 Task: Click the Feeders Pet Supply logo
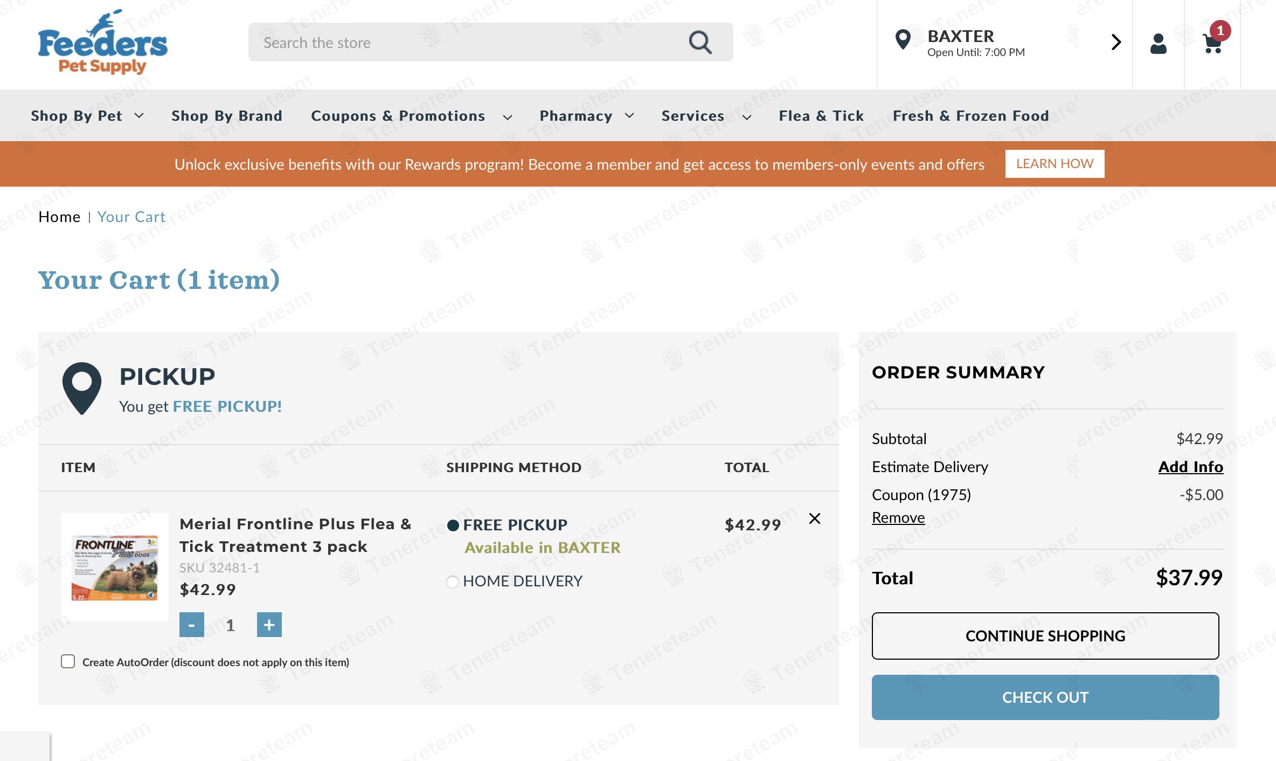coord(102,42)
